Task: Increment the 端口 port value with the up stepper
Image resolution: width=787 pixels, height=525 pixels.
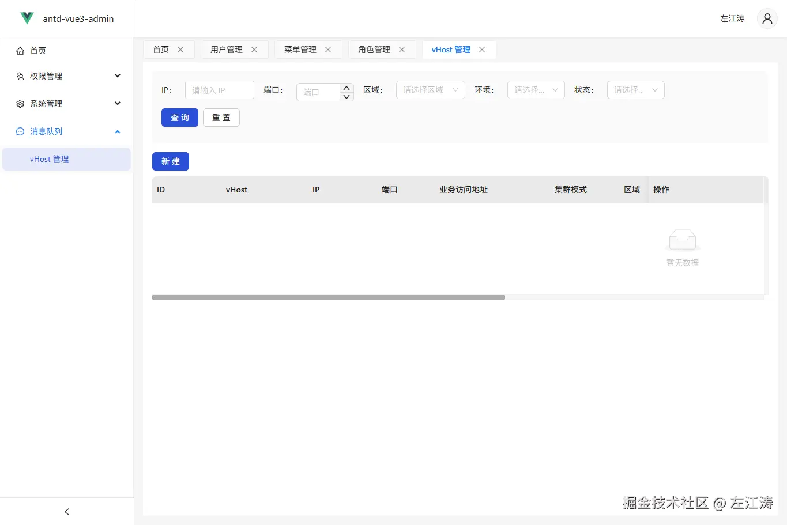Action: click(347, 87)
